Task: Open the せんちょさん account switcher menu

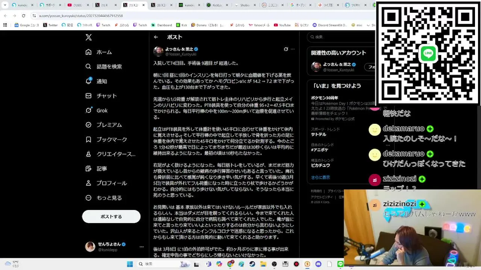Action: click(115, 246)
